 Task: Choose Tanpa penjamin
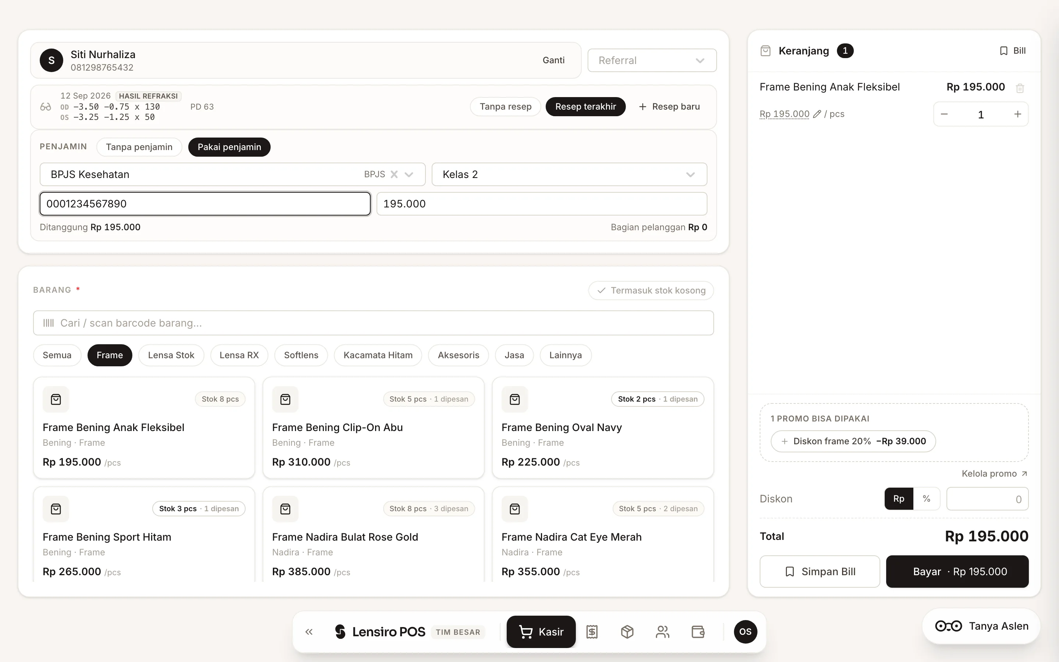coord(139,147)
